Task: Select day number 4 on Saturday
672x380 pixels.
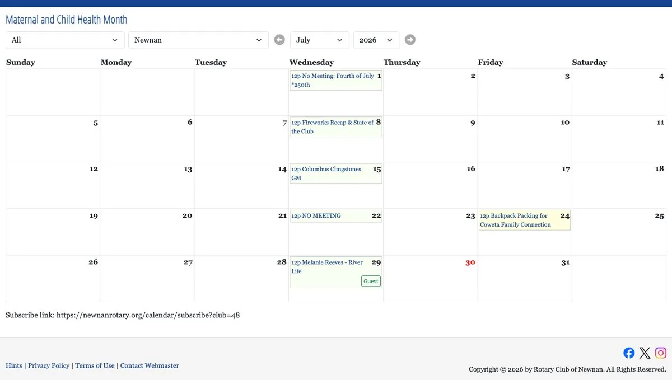Action: coord(661,76)
